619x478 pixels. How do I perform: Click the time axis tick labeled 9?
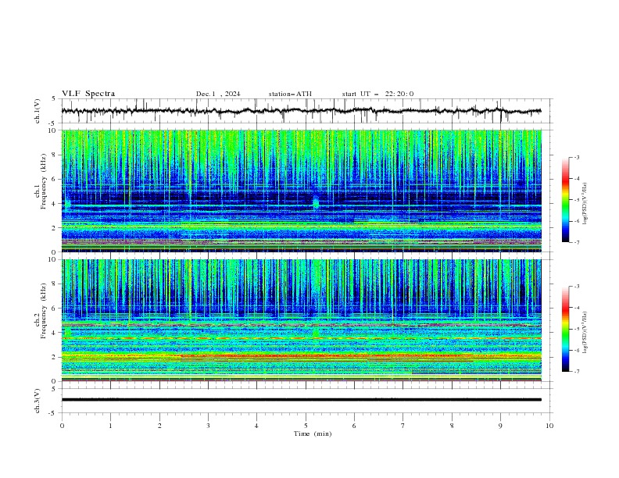pyautogui.click(x=500, y=426)
